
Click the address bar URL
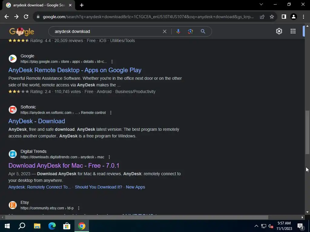coord(148,17)
